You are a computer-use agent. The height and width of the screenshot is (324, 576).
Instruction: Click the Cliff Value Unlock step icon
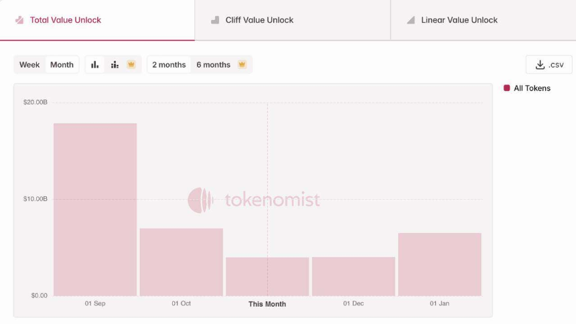point(215,20)
